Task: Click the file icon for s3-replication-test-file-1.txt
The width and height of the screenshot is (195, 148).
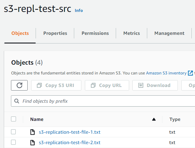Action: tap(33, 132)
